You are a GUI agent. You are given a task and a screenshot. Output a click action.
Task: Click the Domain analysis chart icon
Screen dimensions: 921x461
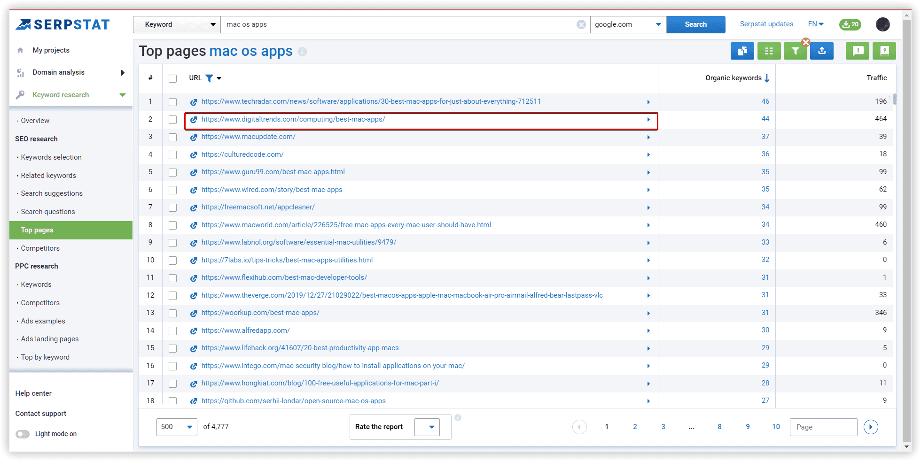tap(20, 72)
